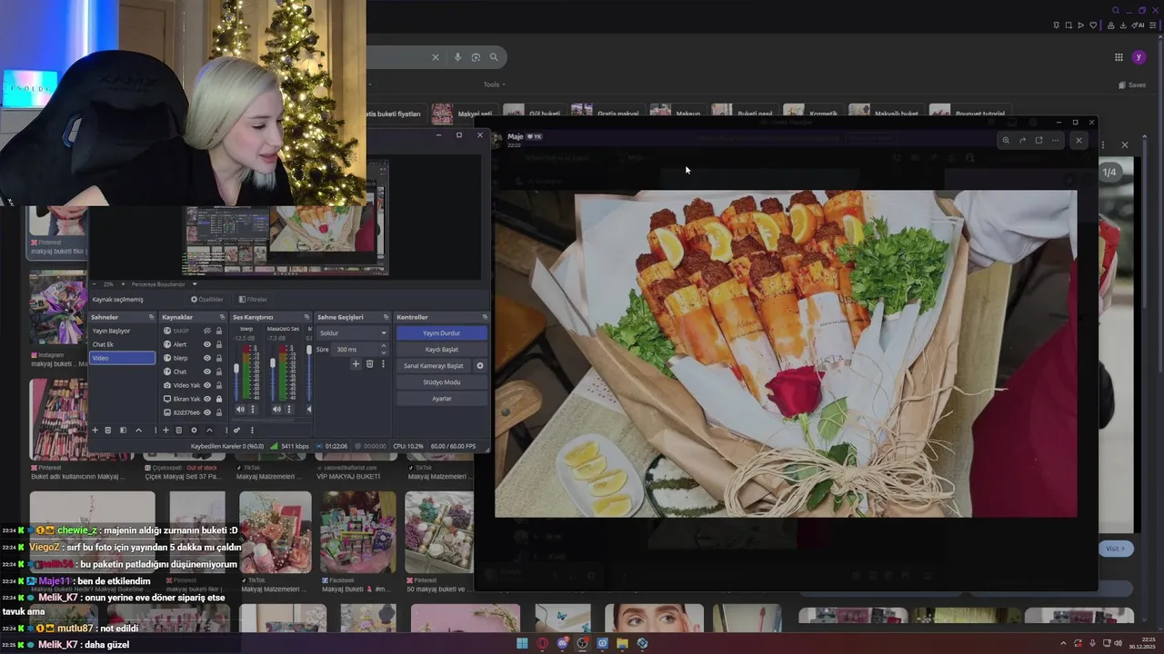Add a new source with plus icon
Screen dimensions: 1164x654
[166, 431]
